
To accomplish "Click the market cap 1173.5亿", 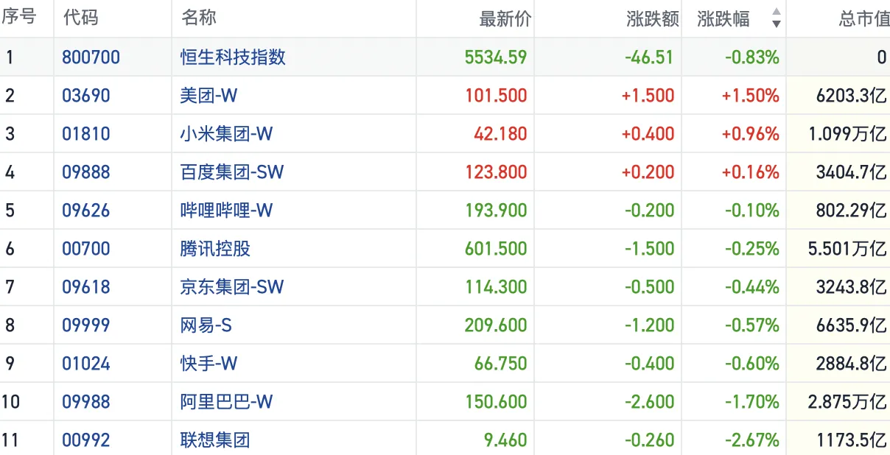I will (851, 440).
